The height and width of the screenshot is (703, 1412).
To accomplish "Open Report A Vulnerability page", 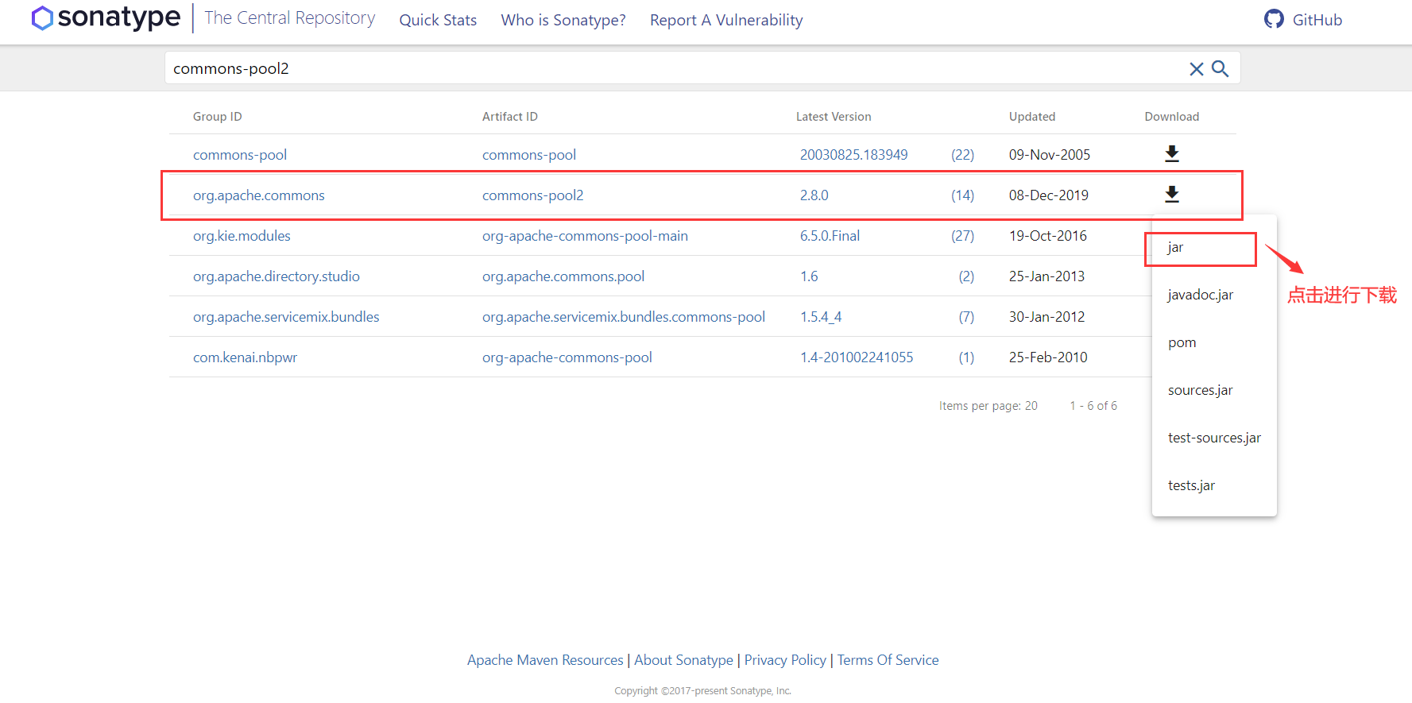I will (726, 20).
